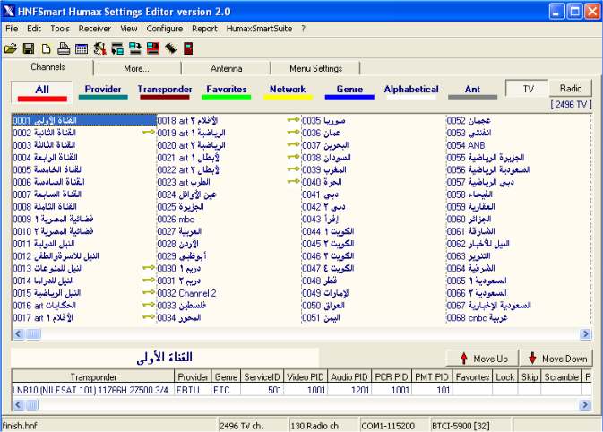Click the upload to receiver icon
The image size is (603, 432).
click(135, 48)
